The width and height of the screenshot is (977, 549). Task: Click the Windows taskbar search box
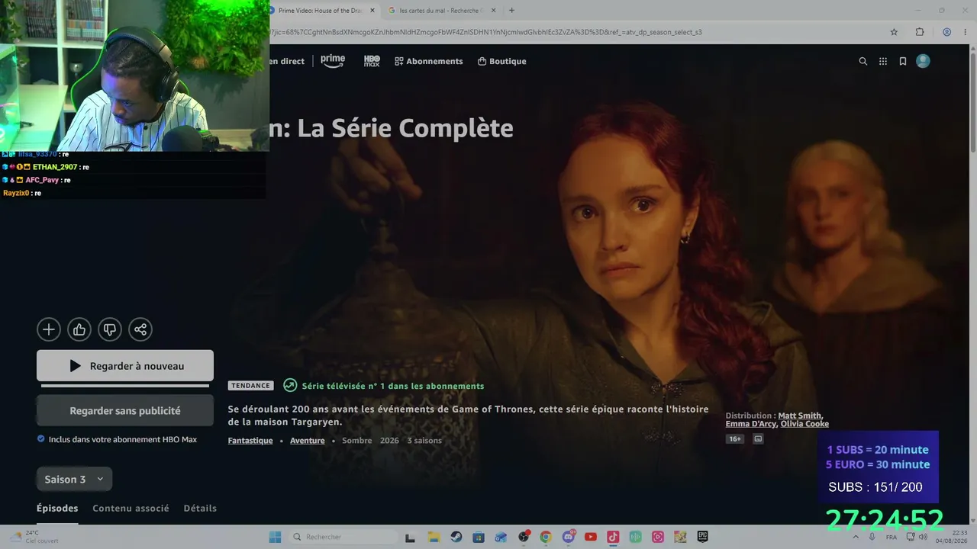pos(343,537)
